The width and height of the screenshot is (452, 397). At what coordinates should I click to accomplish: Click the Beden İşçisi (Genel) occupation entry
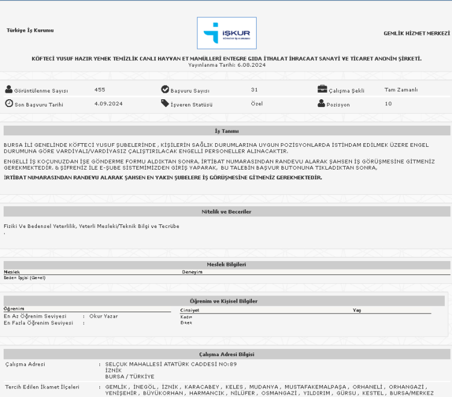click(25, 278)
